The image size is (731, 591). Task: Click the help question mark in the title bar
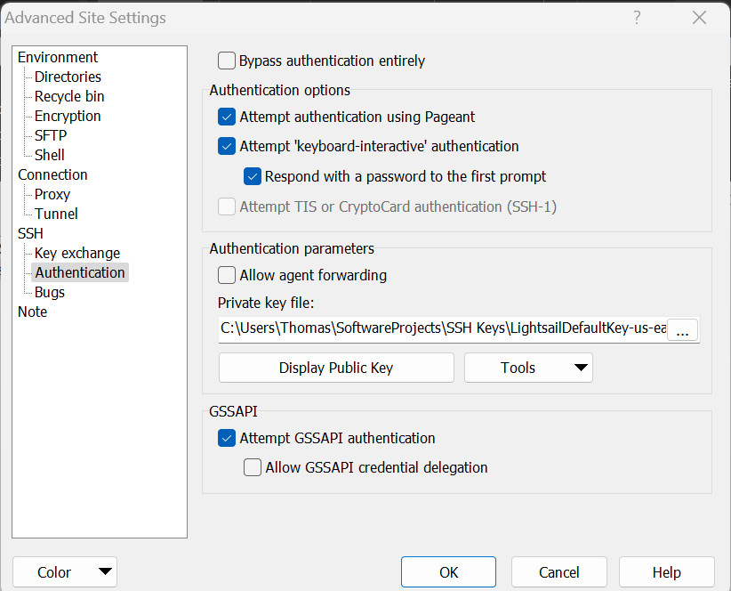pyautogui.click(x=637, y=18)
